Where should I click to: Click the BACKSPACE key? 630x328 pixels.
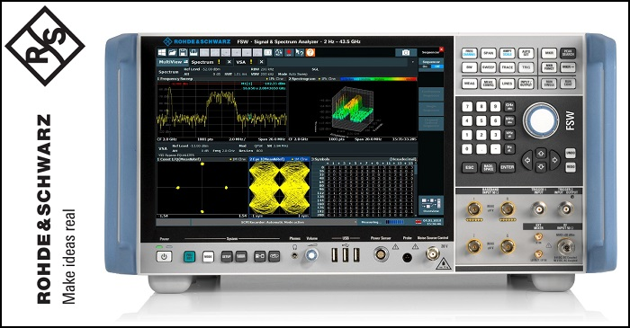click(488, 167)
